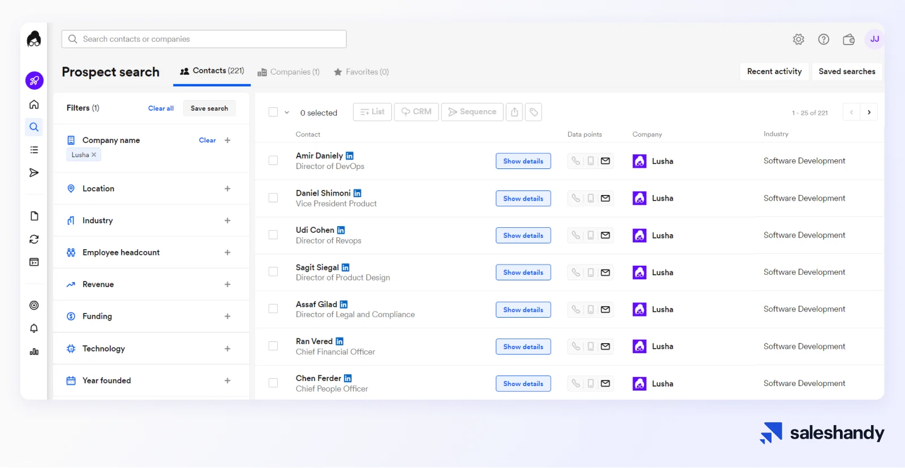Go to next results page
905x468 pixels.
pos(869,112)
